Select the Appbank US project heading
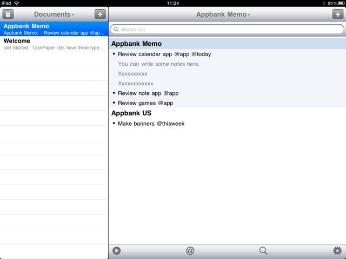Screen dimensions: 346x259 tap(227, 113)
